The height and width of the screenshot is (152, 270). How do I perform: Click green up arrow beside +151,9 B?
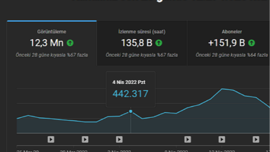coord(252,43)
